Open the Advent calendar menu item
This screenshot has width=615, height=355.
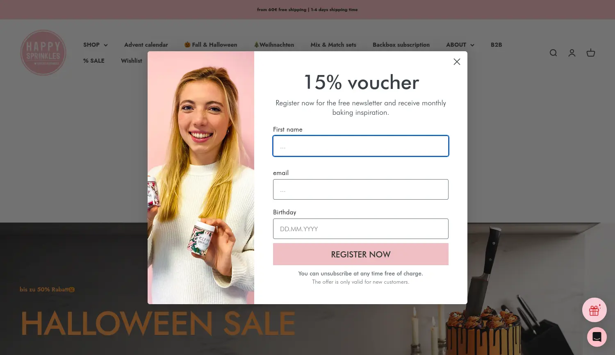pos(146,45)
